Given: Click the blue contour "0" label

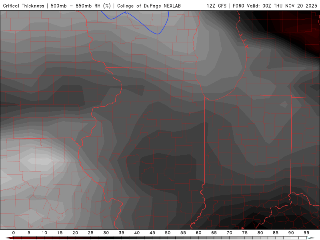Looking at the screenshot, I should pyautogui.click(x=126, y=13).
